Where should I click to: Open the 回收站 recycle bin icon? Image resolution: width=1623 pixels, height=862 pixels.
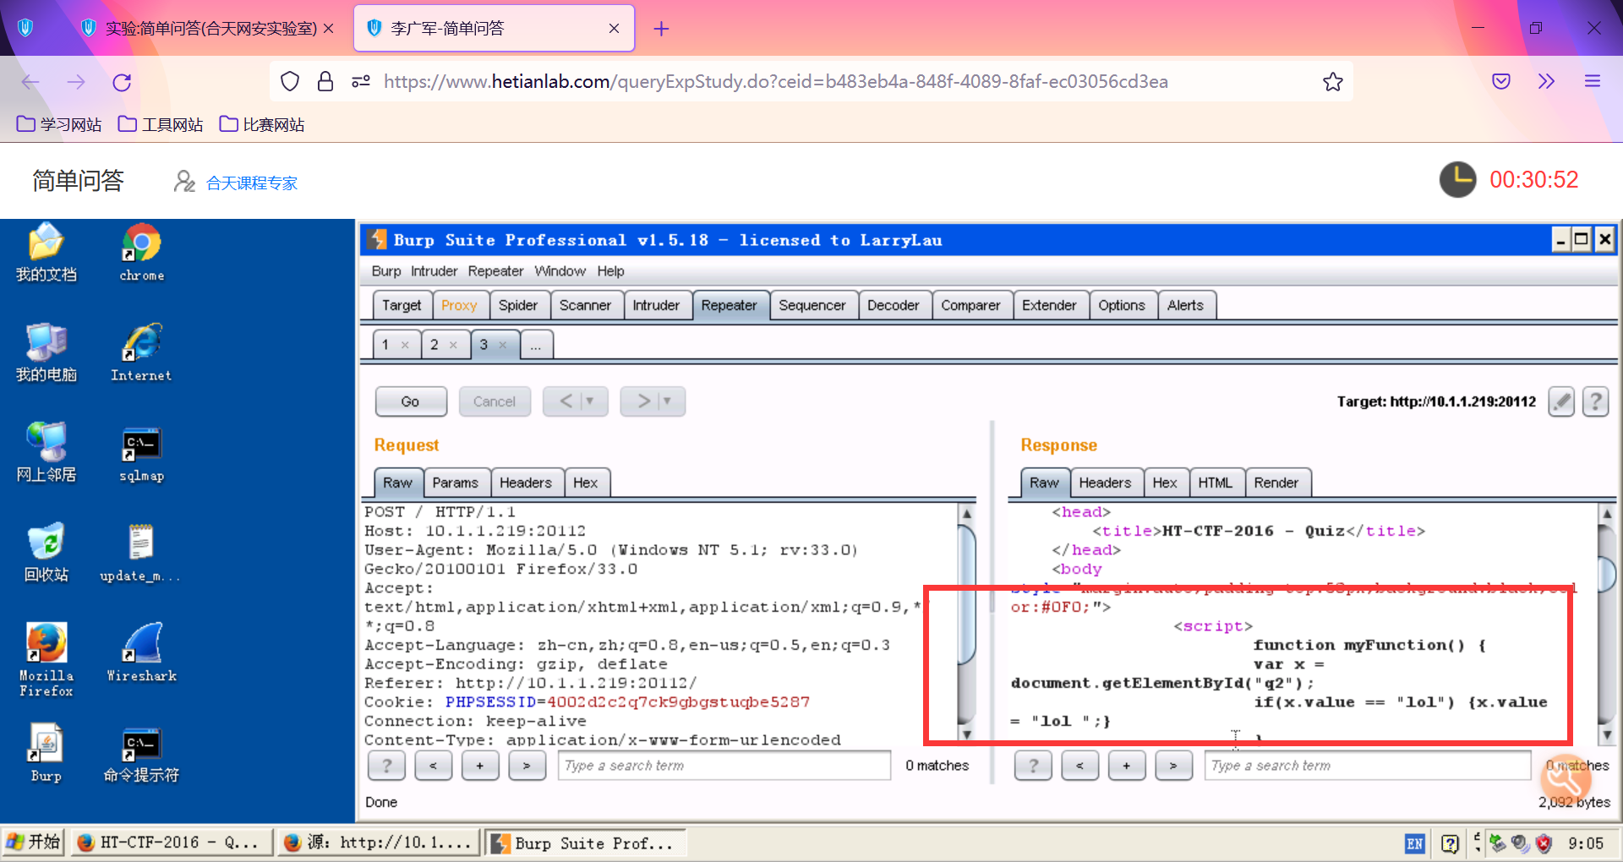click(x=46, y=553)
